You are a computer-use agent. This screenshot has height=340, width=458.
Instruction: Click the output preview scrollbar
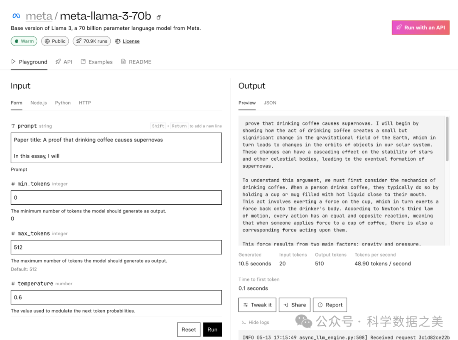447,140
